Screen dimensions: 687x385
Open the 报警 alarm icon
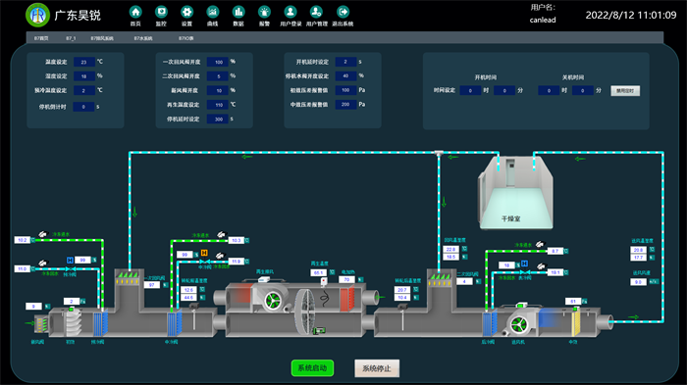[x=264, y=12]
